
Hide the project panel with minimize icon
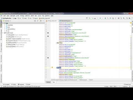(x=43, y=21)
